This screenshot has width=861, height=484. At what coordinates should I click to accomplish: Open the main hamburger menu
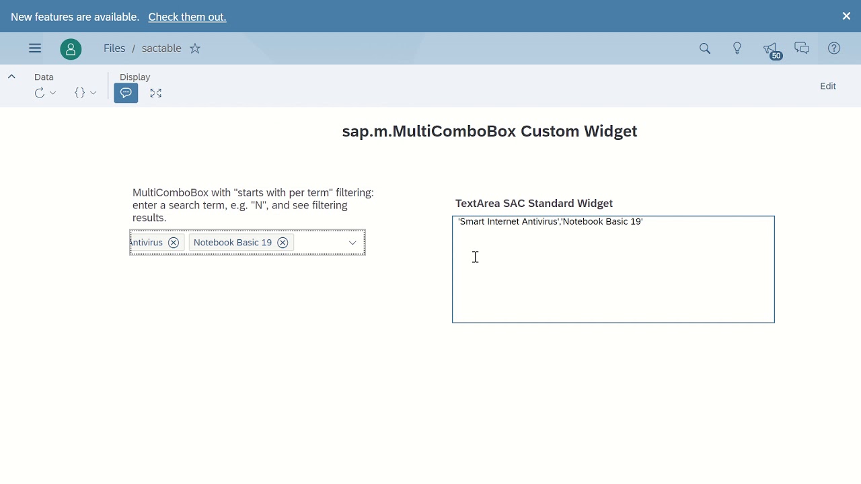click(x=35, y=48)
